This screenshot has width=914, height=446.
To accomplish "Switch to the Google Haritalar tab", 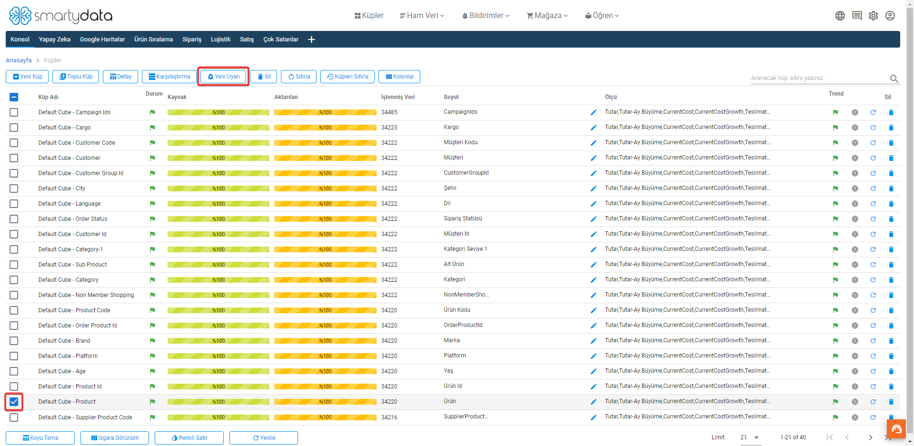I will (x=102, y=40).
